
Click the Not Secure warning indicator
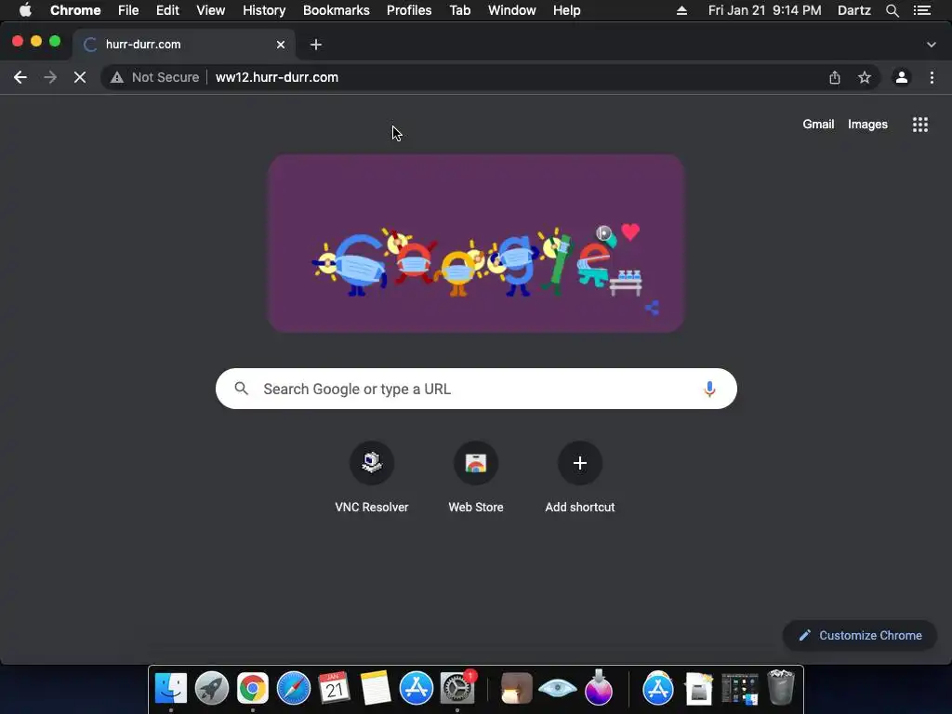click(155, 77)
